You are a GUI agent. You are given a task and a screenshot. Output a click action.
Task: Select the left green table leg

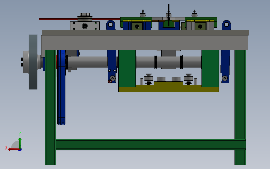point(50,107)
